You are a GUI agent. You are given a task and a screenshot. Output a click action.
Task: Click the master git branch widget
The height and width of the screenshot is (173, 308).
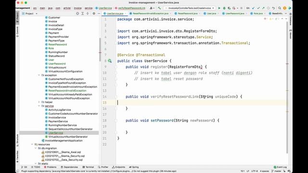tap(276, 171)
